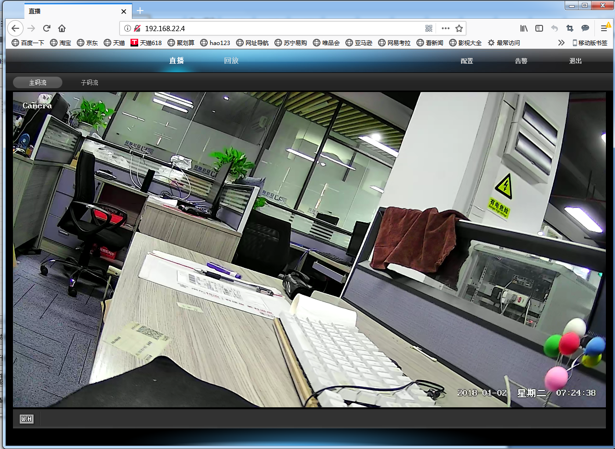Expand the bookmarks overflow chevron
This screenshot has width=615, height=449.
pos(561,43)
